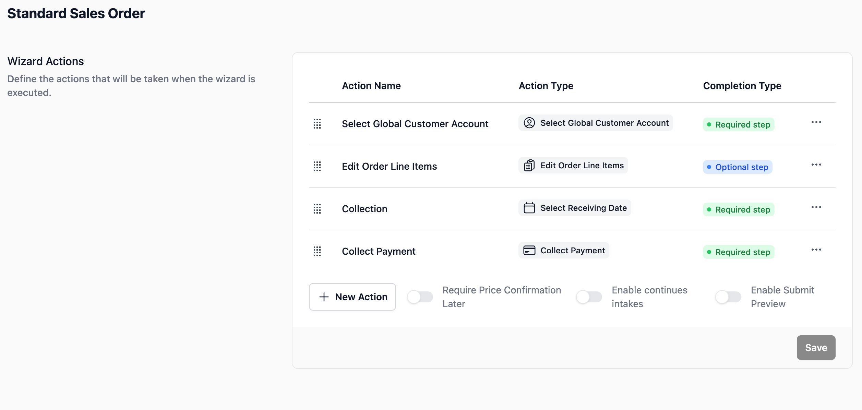Click the New Action button
The height and width of the screenshot is (410, 862).
(x=352, y=297)
